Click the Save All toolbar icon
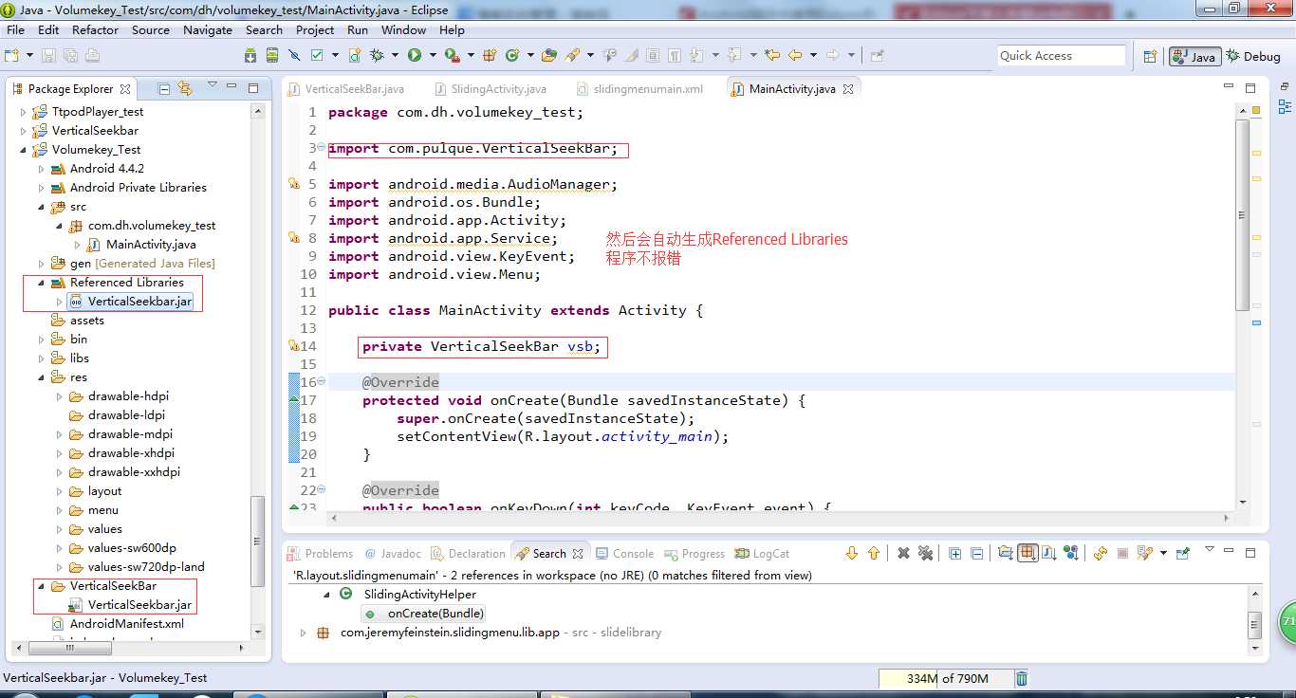1296x698 pixels. click(x=70, y=55)
